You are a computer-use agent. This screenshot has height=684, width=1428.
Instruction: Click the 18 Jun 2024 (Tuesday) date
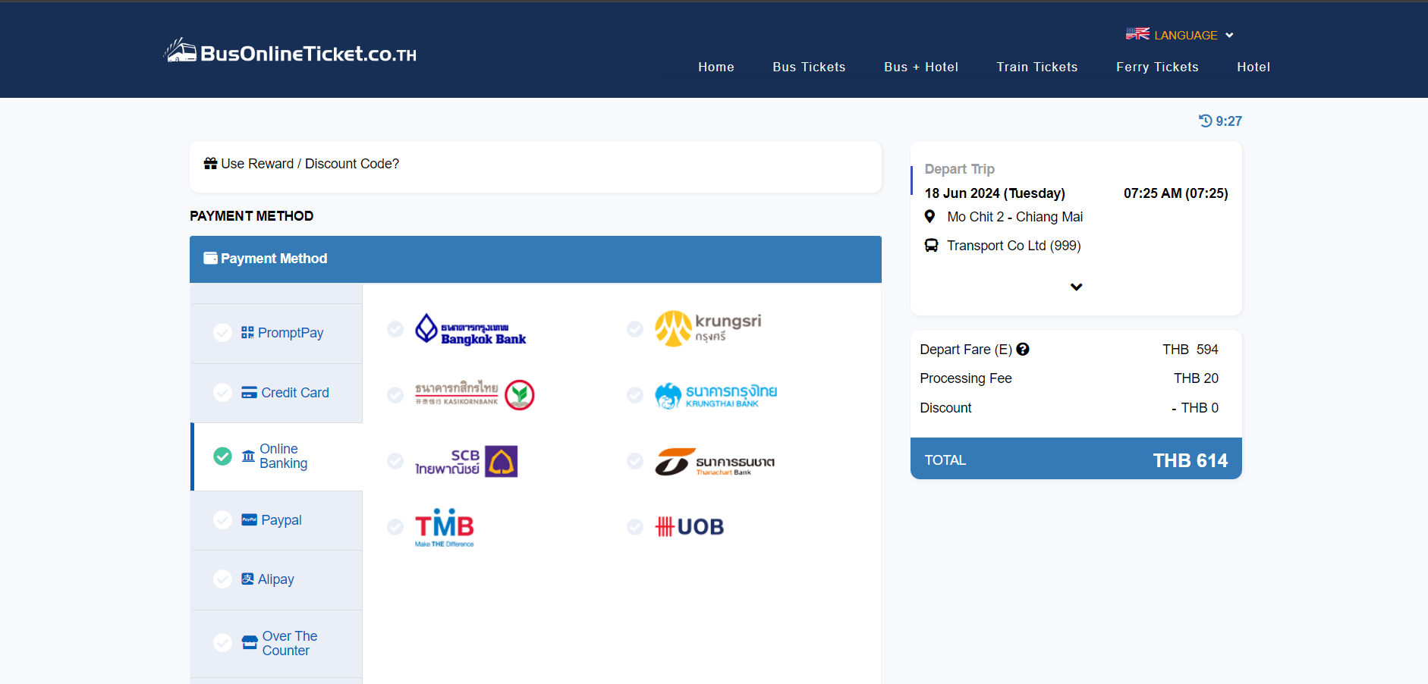pyautogui.click(x=995, y=193)
